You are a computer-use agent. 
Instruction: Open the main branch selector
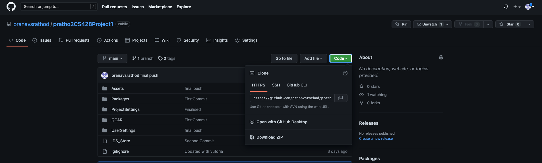(x=112, y=58)
